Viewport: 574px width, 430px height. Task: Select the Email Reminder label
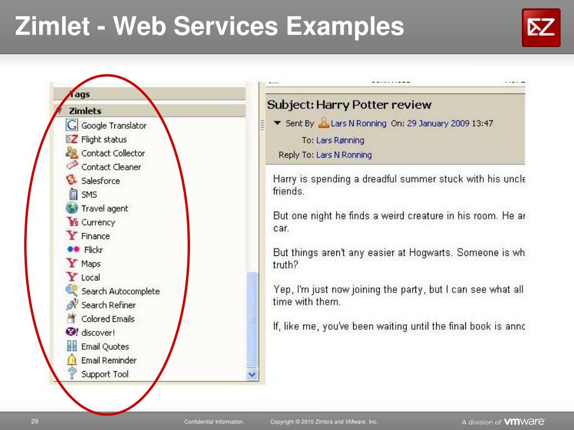pyautogui.click(x=109, y=360)
